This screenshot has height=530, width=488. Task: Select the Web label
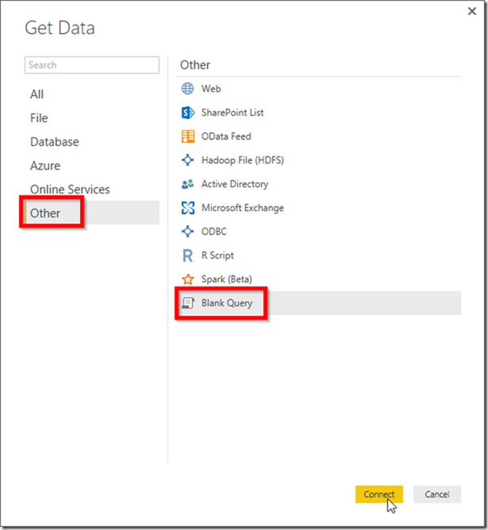click(211, 89)
